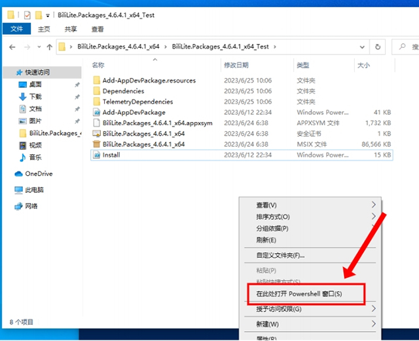
Task: Click the OneDrive cloud icon
Action: point(18,174)
